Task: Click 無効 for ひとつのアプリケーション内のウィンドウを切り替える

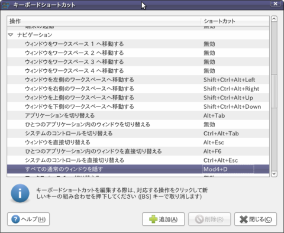Action: 209,125
